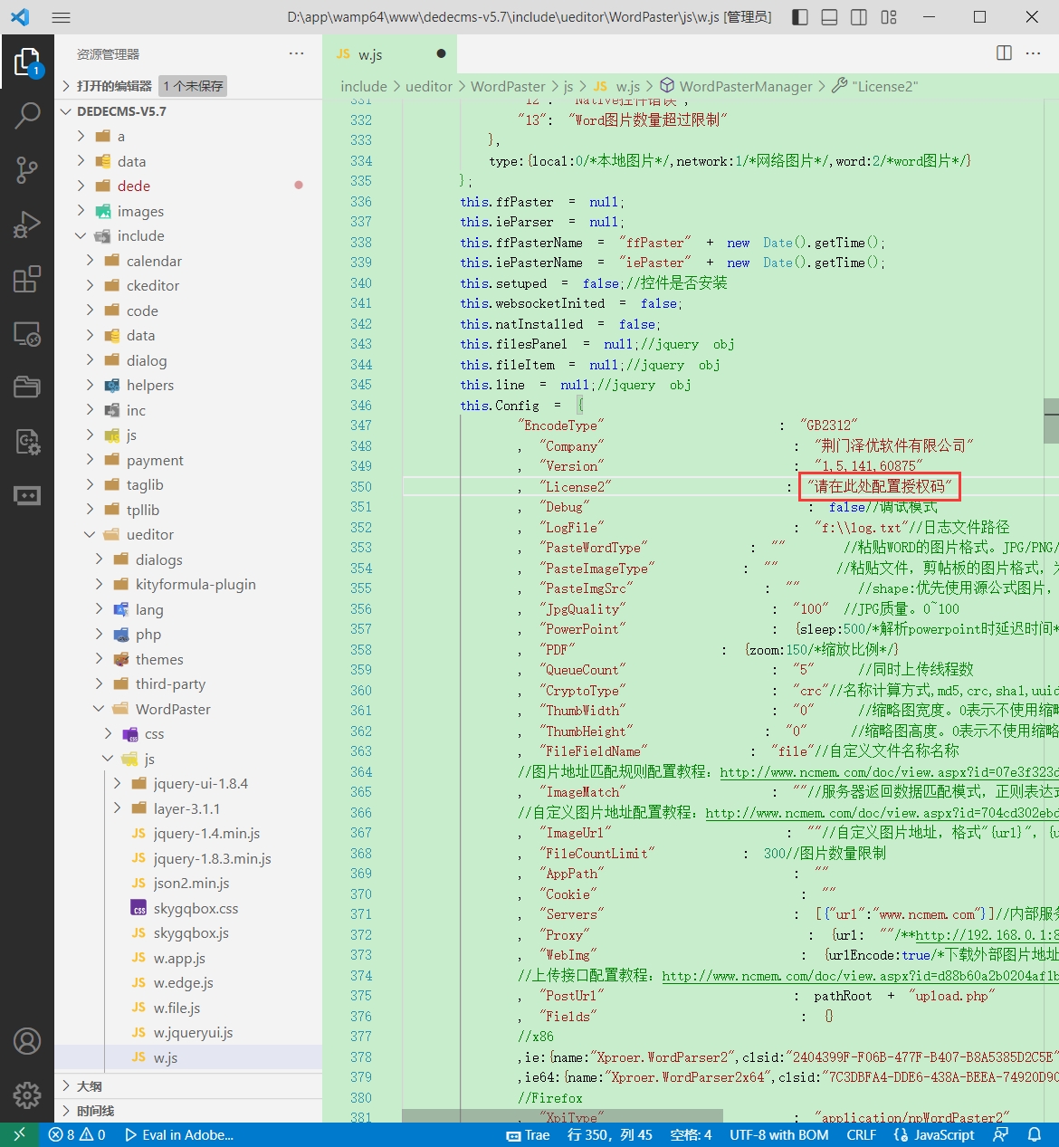Expand the calendar folder

[154, 261]
